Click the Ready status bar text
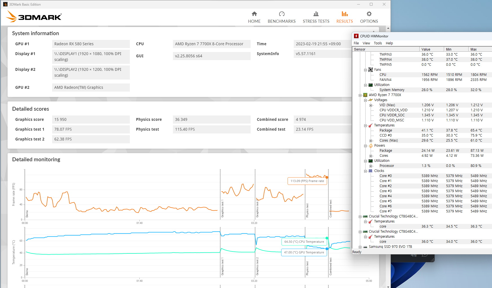The height and width of the screenshot is (288, 492). [357, 252]
